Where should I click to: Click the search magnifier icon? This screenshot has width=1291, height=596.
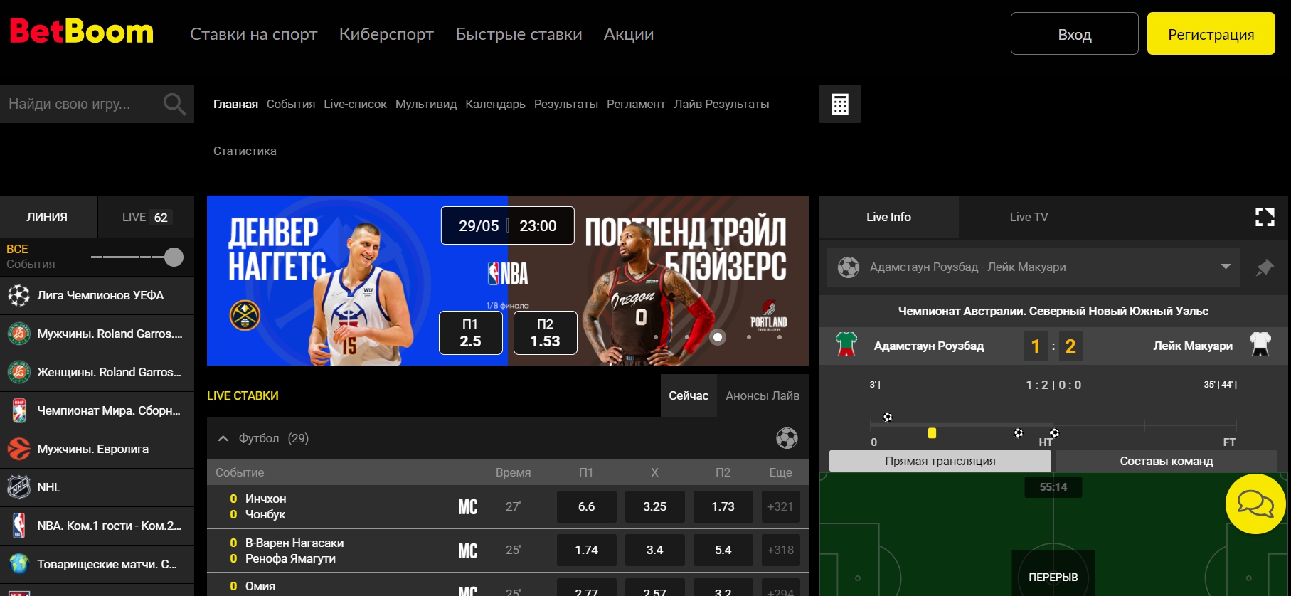pyautogui.click(x=174, y=104)
